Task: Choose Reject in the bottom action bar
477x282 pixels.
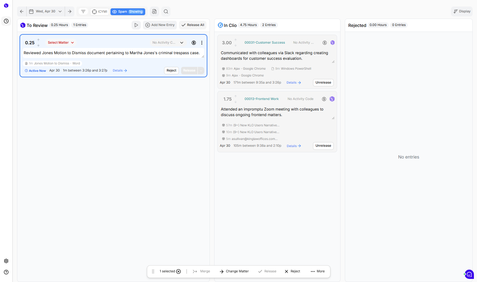Action: tap(293, 271)
